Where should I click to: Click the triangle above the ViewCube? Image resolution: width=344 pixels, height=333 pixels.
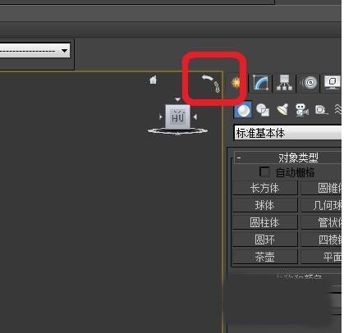[x=177, y=100]
